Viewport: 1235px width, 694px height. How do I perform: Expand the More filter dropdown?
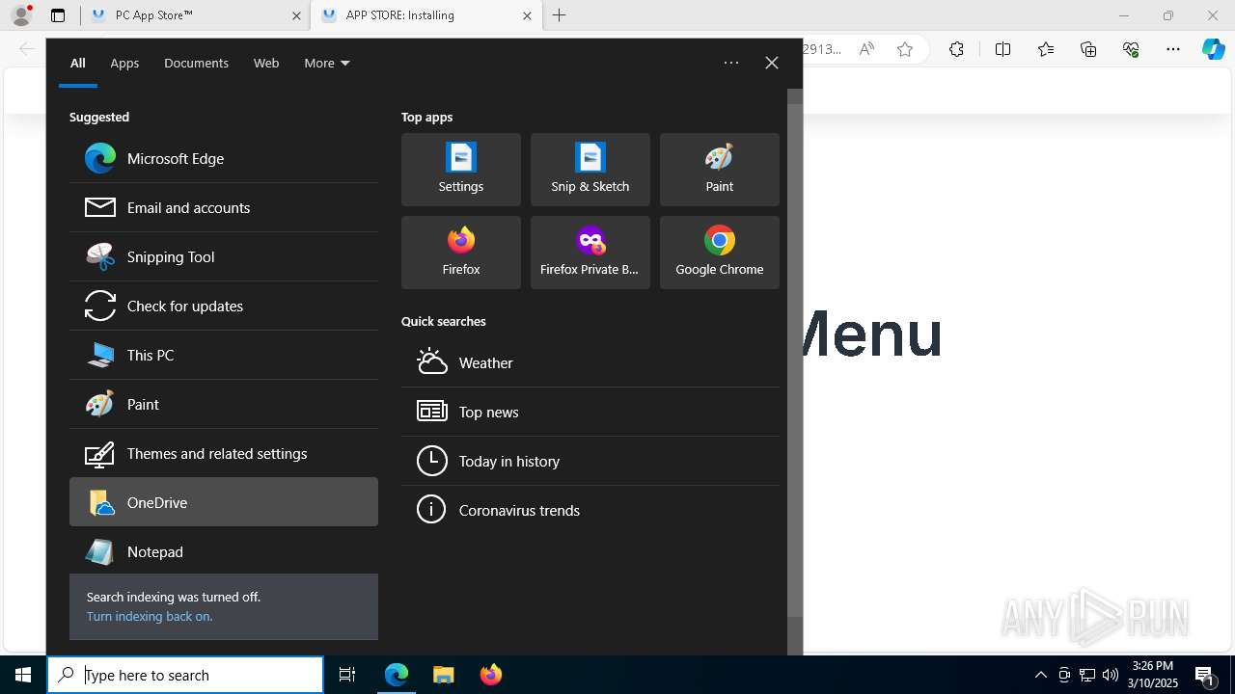click(327, 63)
